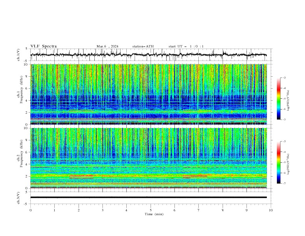
Task: Click the "ch.3(V)" waveform axis label
Action: [18, 198]
